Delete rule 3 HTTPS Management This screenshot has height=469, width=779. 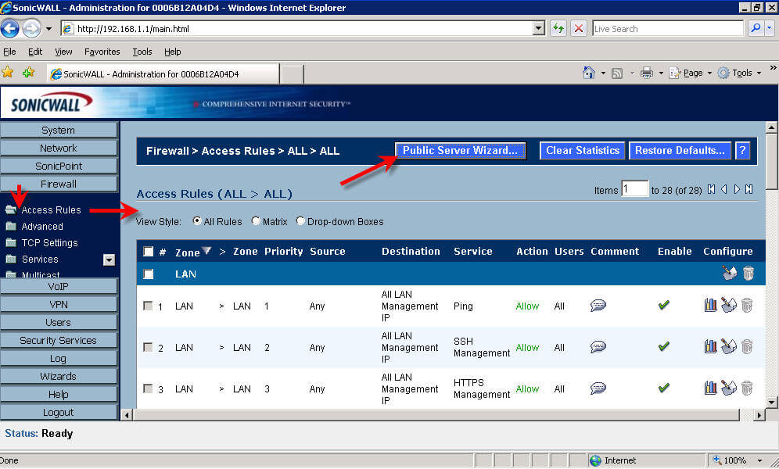[747, 388]
